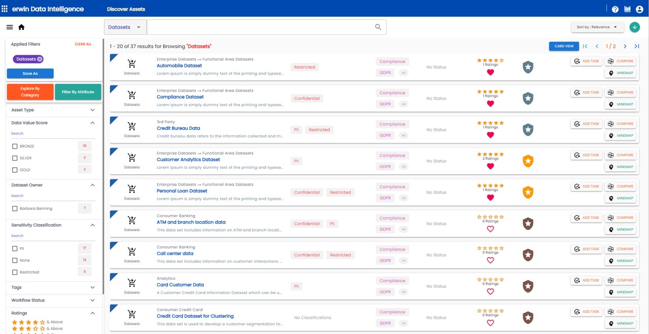Check the BRONZE data value score filter
Screen dimensions: 649x334
pyautogui.click(x=15, y=146)
